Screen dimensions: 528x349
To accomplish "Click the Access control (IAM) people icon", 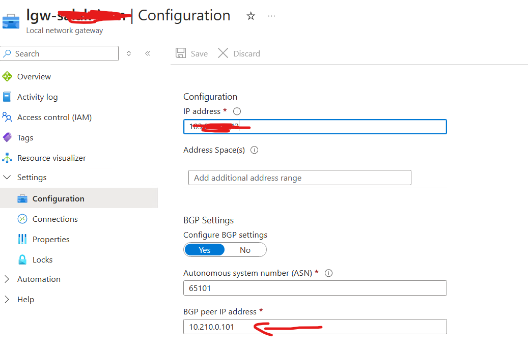I will coord(7,117).
